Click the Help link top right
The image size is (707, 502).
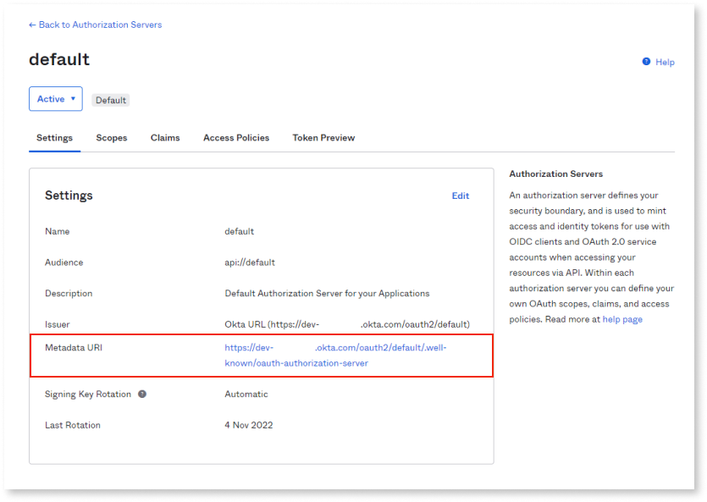(664, 62)
